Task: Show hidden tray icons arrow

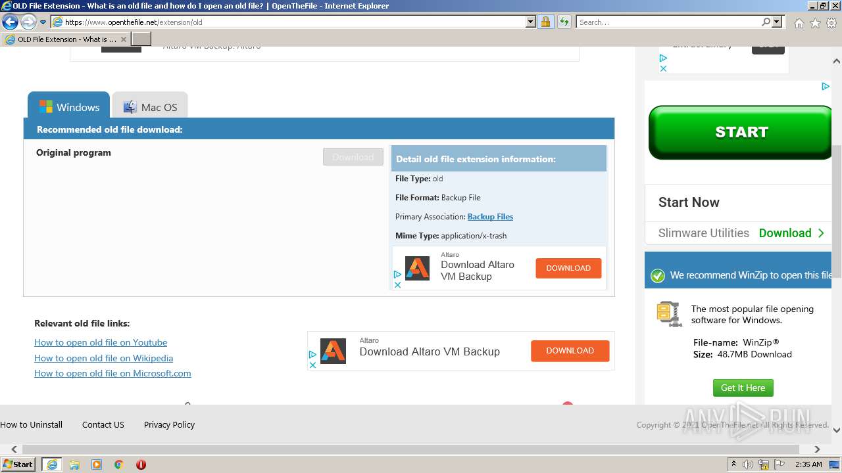Action: pos(734,464)
